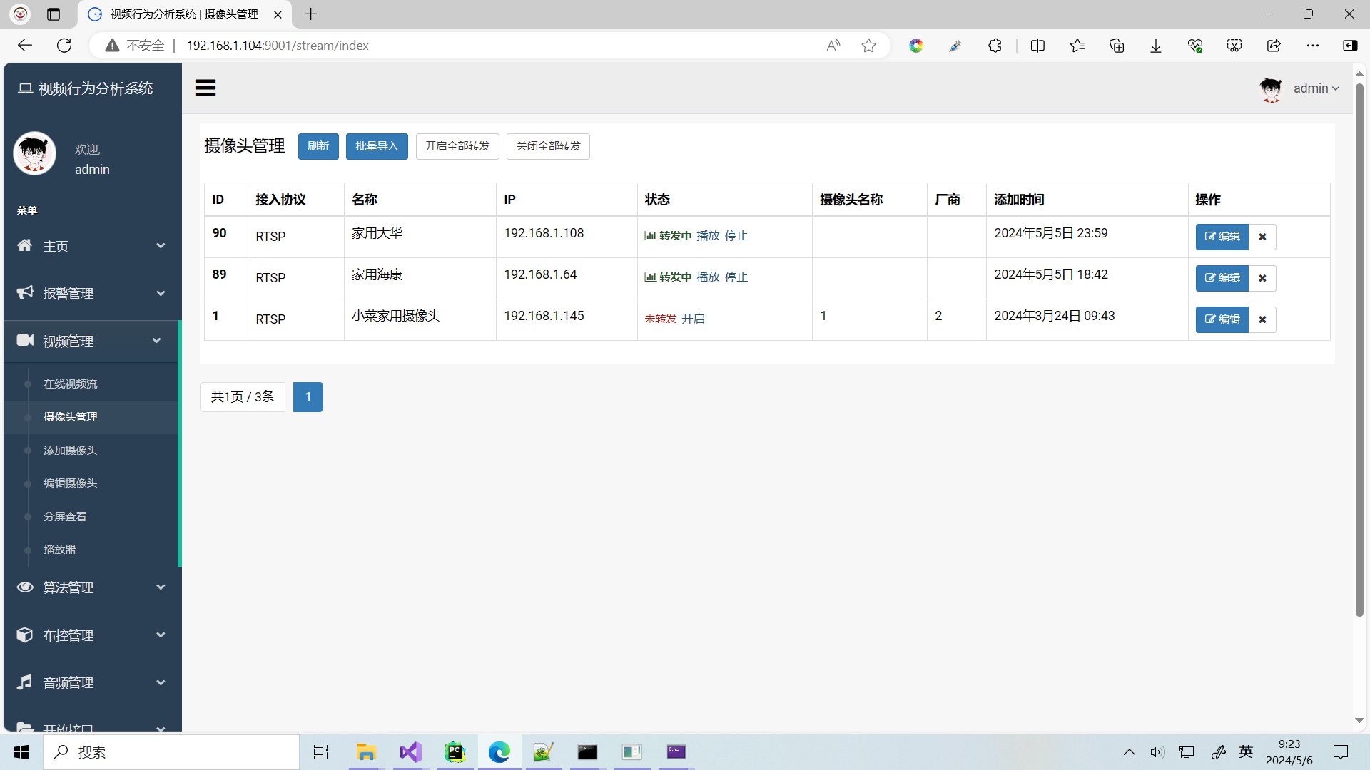Toggle the hamburger sidebar menu icon
Screen dimensions: 1370x770
click(205, 88)
